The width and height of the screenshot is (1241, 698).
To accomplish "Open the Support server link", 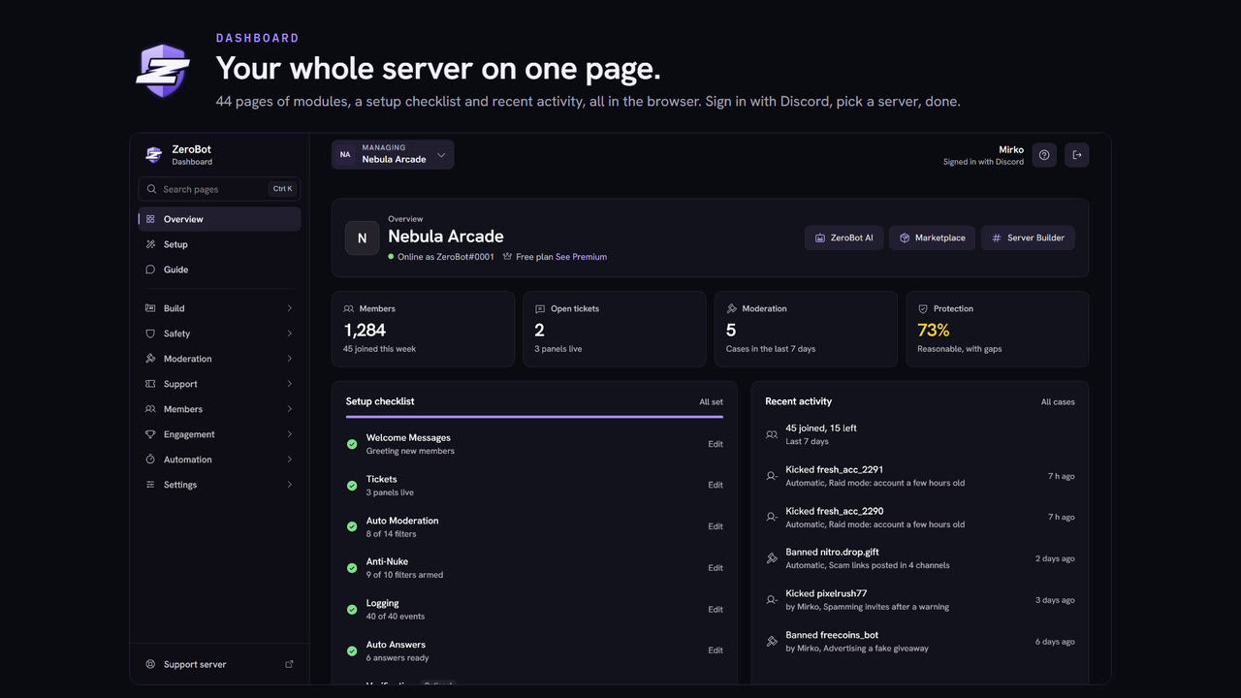I will (x=219, y=664).
